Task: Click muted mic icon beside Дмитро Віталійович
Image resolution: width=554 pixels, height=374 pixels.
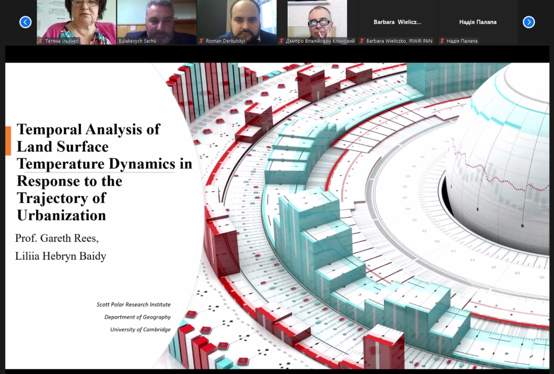Action: [x=282, y=41]
